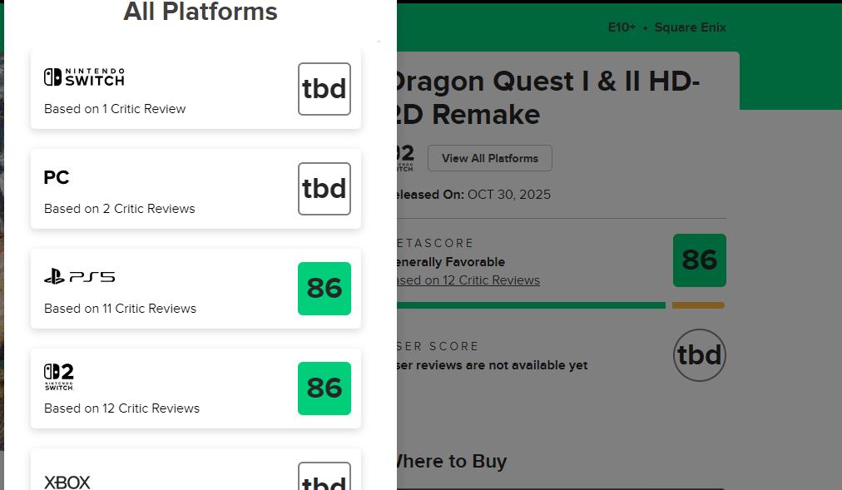Click the PS5 logo icon
This screenshot has width=842, height=490.
pos(79,277)
